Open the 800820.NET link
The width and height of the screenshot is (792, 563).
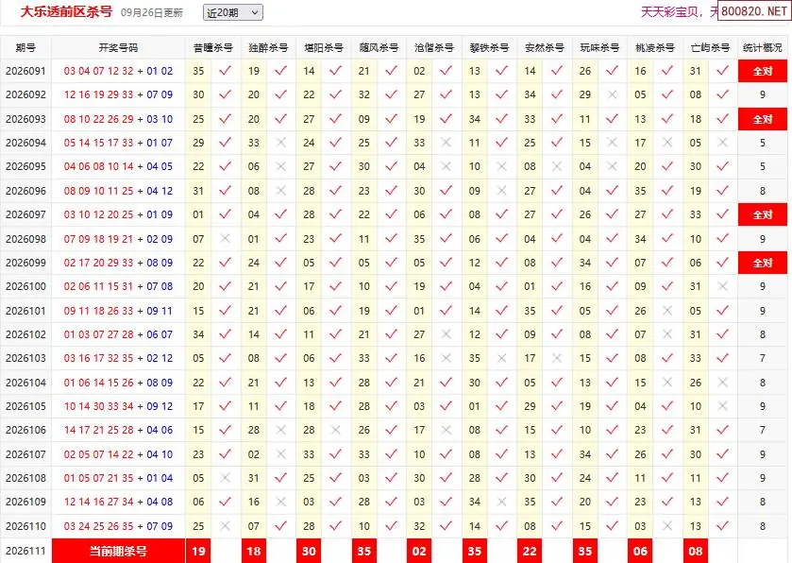click(754, 11)
